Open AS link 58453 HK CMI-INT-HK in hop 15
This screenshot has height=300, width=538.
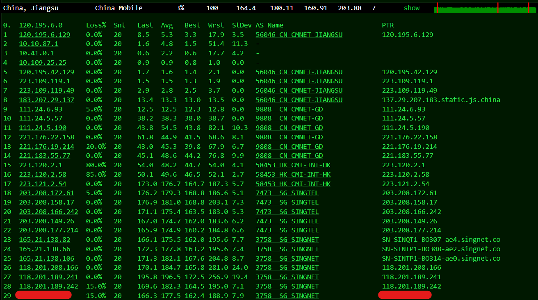point(293,165)
